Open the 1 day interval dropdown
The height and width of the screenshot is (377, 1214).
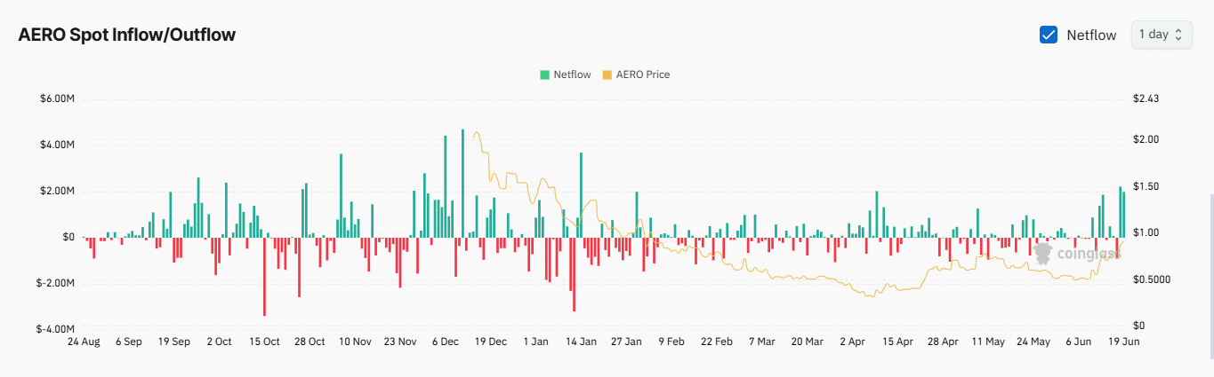click(x=1161, y=35)
